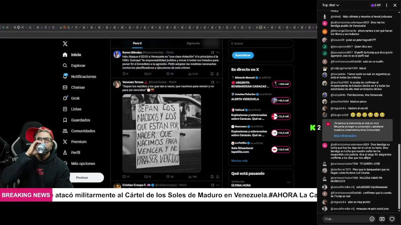Viewport: 401px width, 225px height.
Task: Repost Vanessa Teresa's post with 15 reposts
Action: 148,177
